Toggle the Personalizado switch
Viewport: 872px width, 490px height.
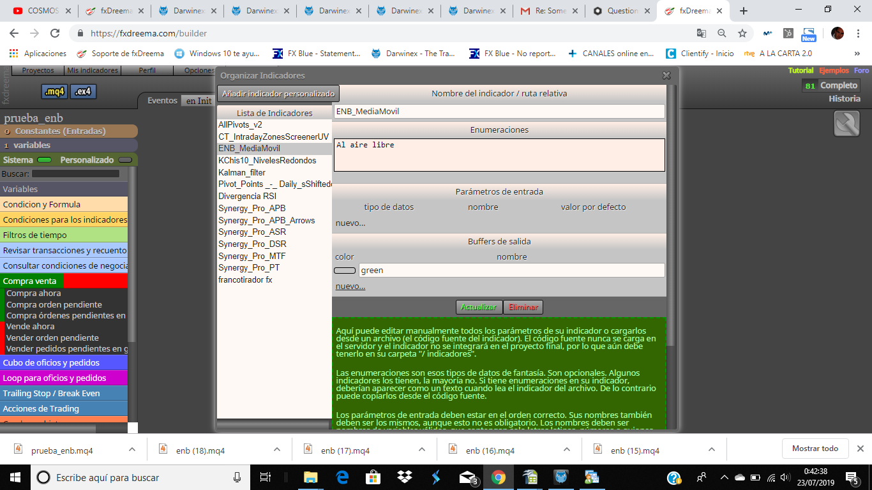(125, 160)
